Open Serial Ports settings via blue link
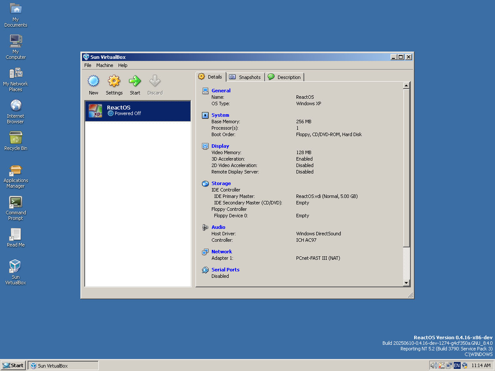The width and height of the screenshot is (495, 371). [x=226, y=270]
